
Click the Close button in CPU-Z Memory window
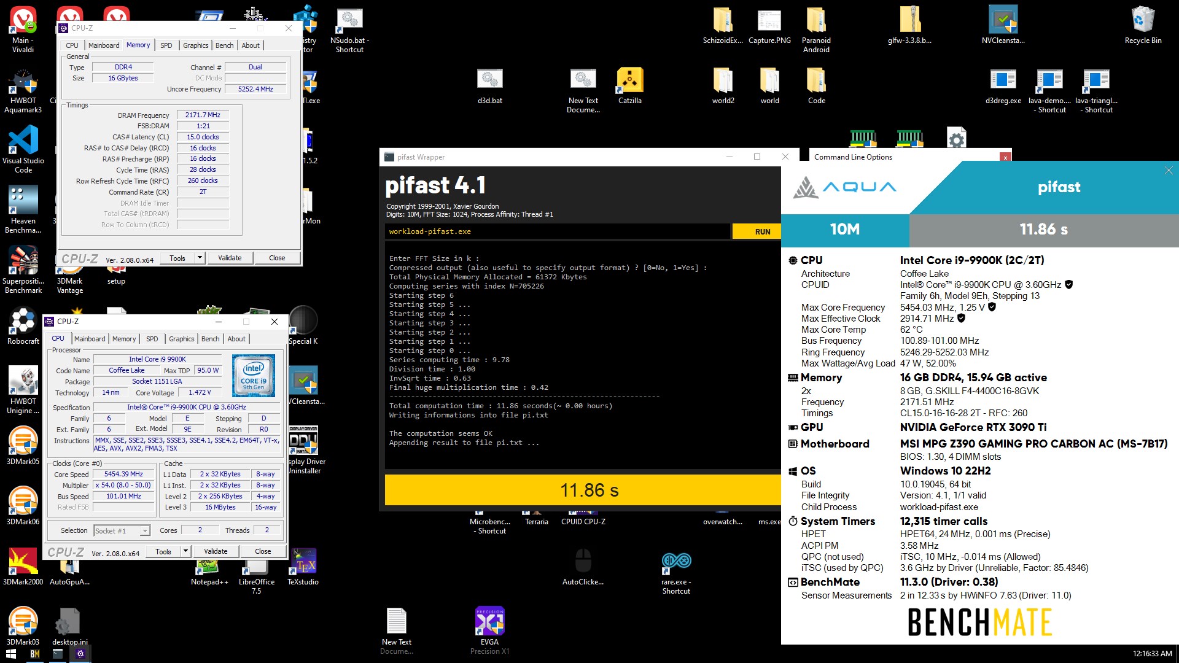coord(277,258)
